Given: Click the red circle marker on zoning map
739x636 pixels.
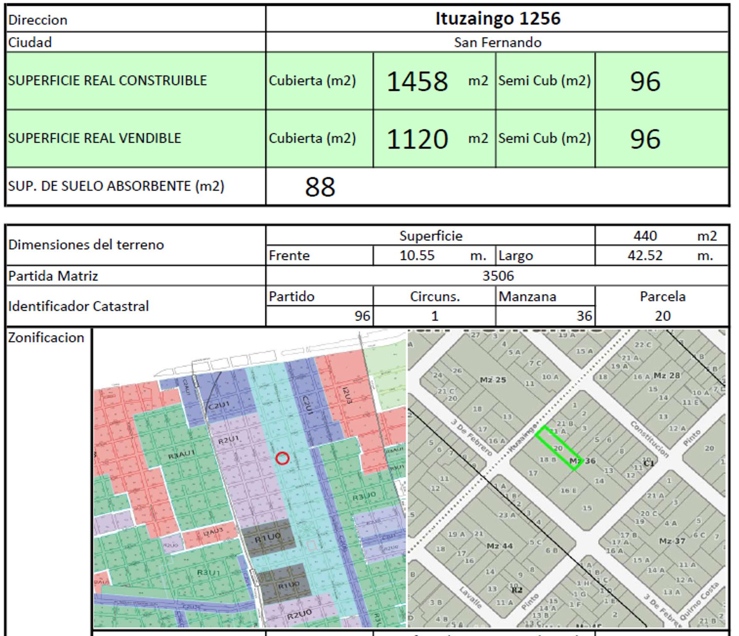Looking at the screenshot, I should pyautogui.click(x=282, y=458).
